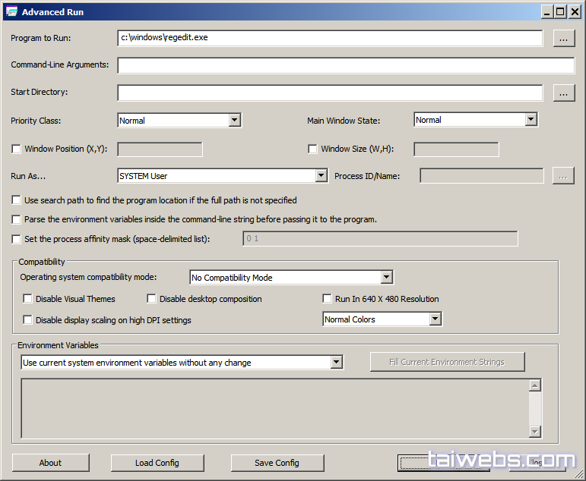Browse for the Start Directory folder
586x481 pixels.
563,93
